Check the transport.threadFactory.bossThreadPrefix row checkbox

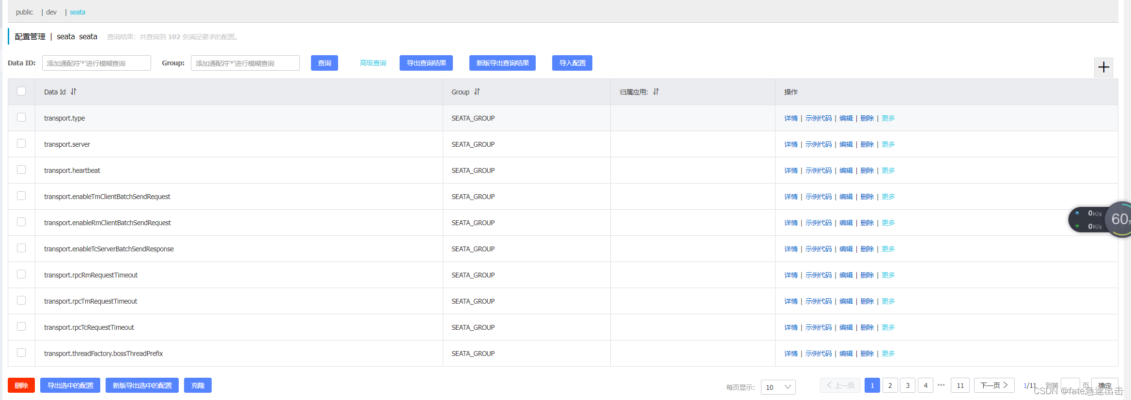point(21,353)
